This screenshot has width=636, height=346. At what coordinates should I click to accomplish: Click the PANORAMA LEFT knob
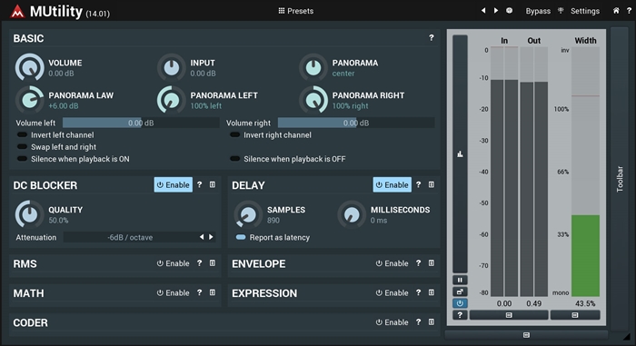[171, 100]
